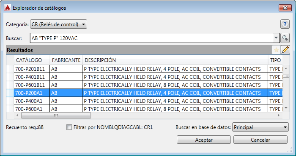Click the pencil edit catalog icon
Image resolution: width=296 pixels, height=156 pixels.
pos(285,50)
